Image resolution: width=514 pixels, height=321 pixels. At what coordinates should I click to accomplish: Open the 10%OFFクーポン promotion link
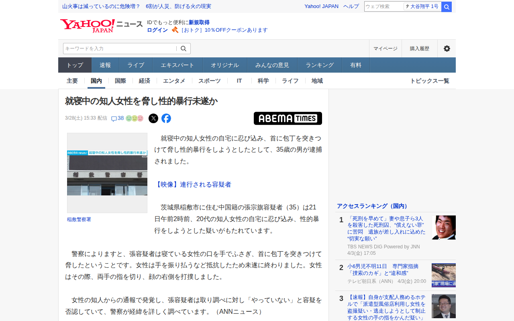[224, 30]
